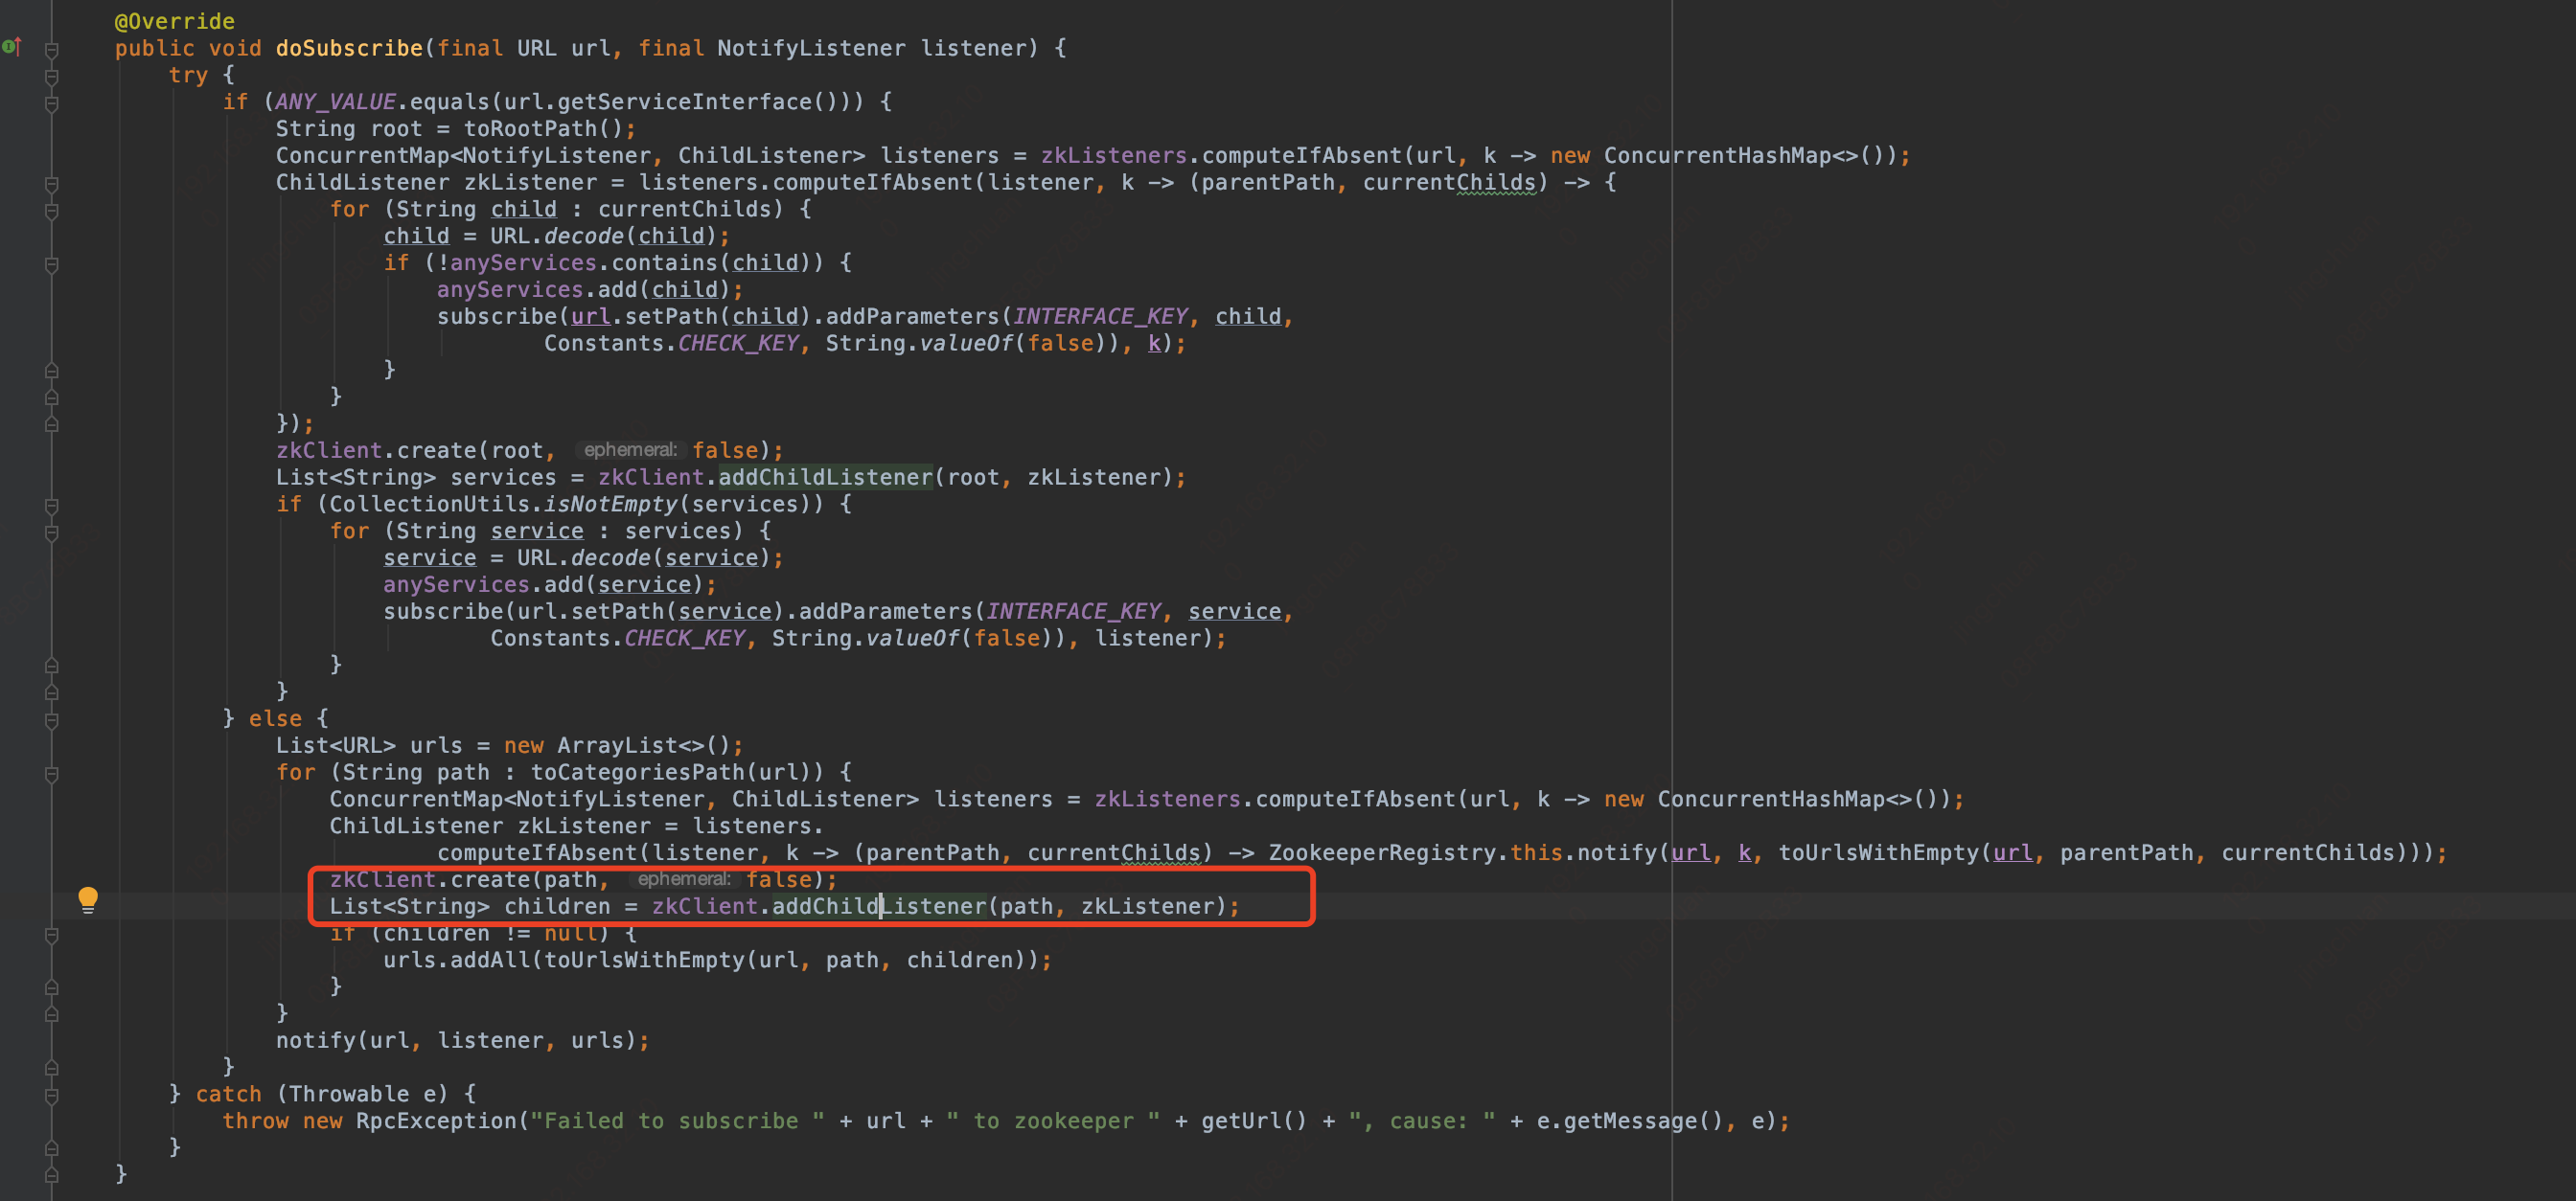Fold the CollectionUtils.isNotEmpty if-block
Image resolution: width=2576 pixels, height=1201 pixels.
[x=52, y=505]
